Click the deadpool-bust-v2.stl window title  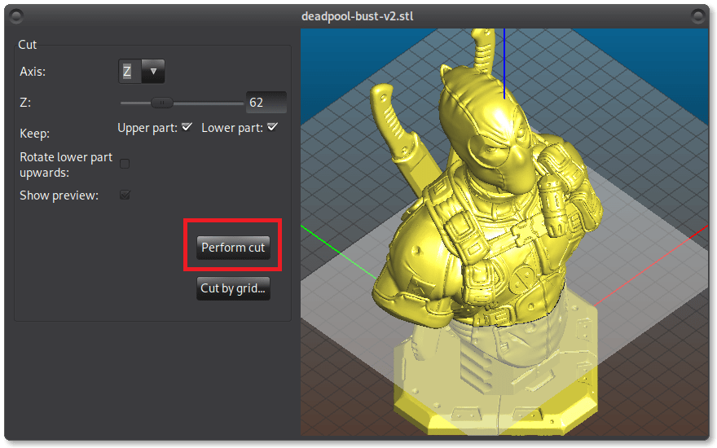[x=358, y=15]
